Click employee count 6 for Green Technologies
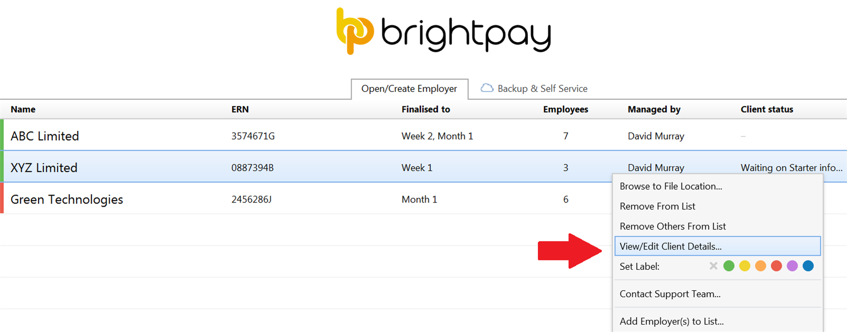Screen dimensions: 847x332 coord(565,199)
